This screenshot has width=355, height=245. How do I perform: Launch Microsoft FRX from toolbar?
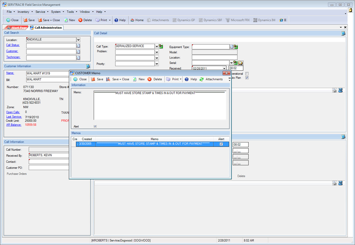238,20
